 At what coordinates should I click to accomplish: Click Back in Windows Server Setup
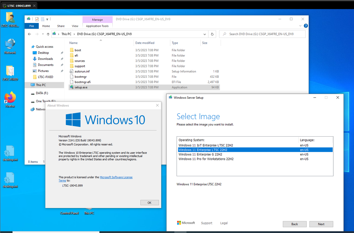294,224
